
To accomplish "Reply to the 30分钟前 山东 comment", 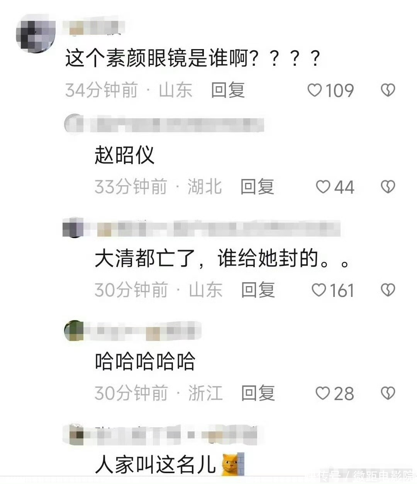I will point(258,290).
